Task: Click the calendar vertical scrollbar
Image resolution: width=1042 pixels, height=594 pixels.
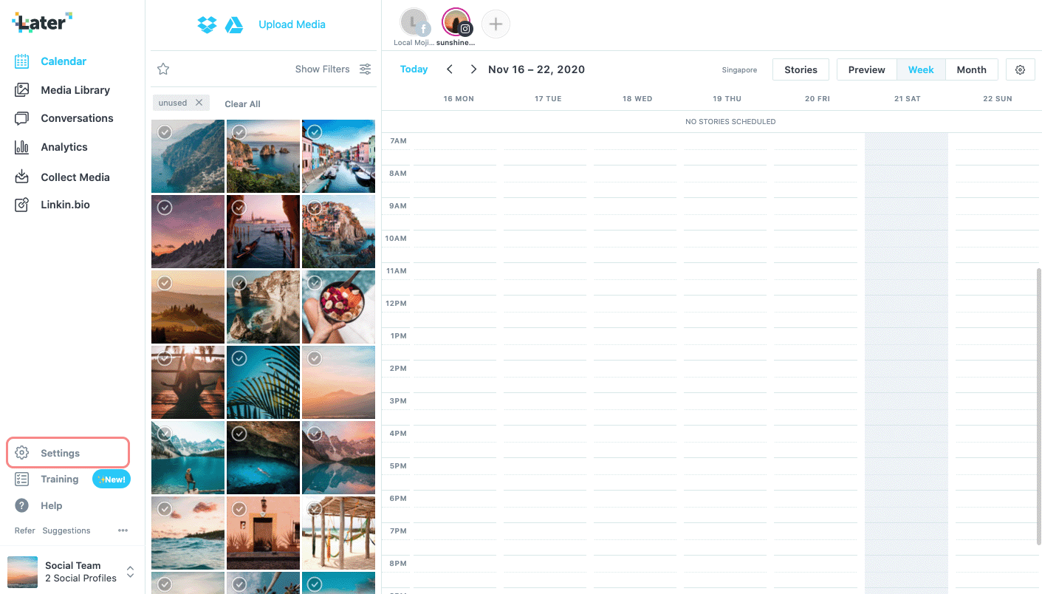Action: point(1039,406)
